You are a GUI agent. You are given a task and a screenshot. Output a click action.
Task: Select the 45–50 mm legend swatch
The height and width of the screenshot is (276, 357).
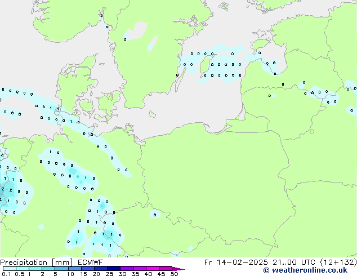click(x=166, y=269)
